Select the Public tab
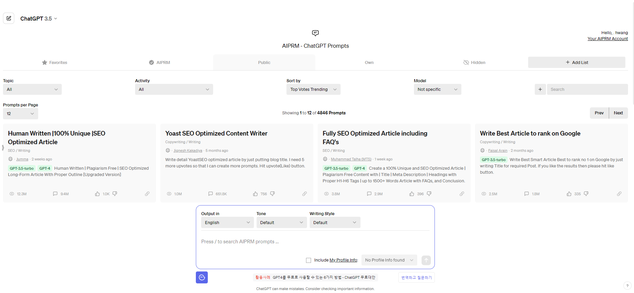Screen dimensions: 634x293 (x=264, y=62)
